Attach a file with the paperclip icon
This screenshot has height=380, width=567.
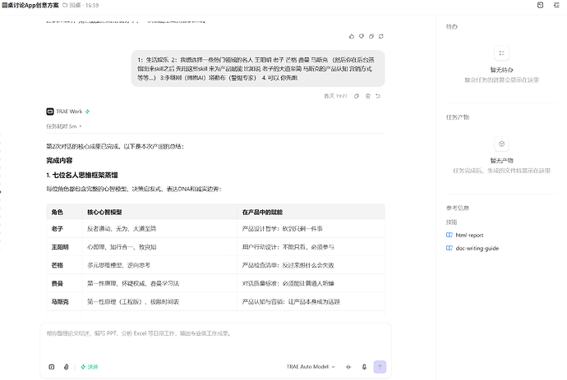click(x=67, y=367)
